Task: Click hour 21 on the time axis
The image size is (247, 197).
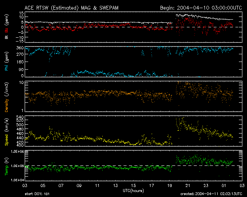Action: (x=186, y=186)
